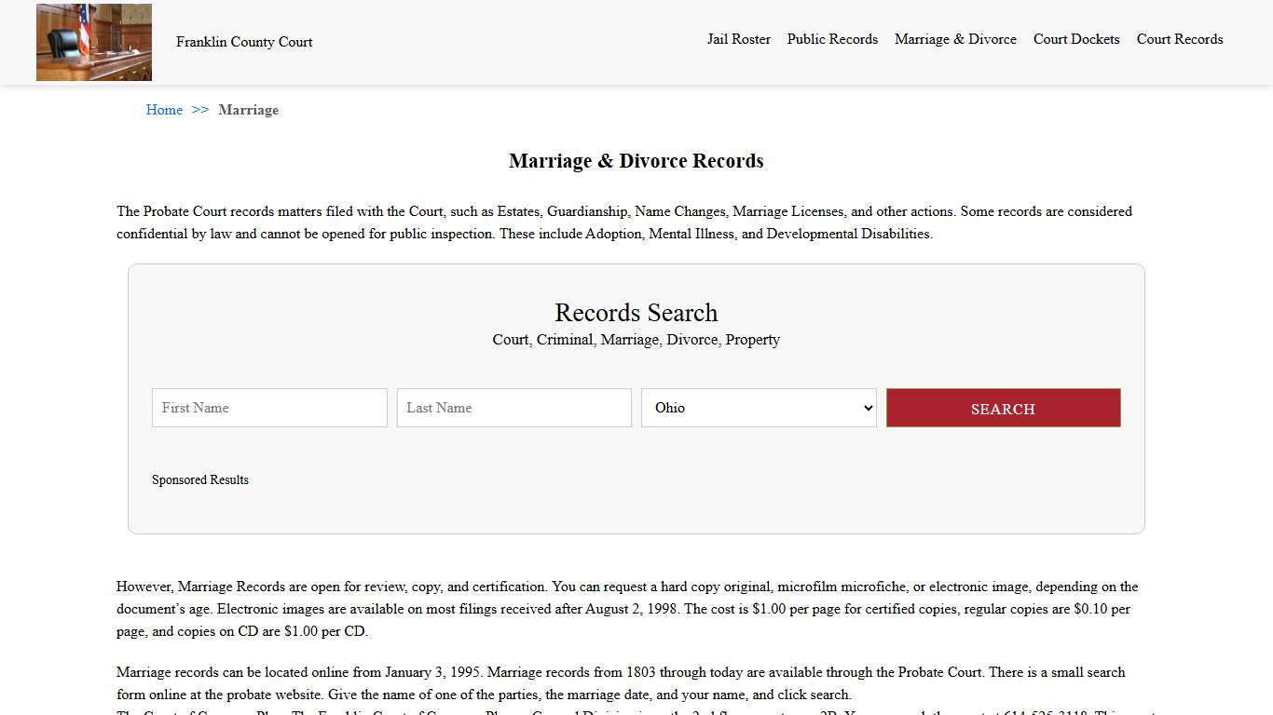This screenshot has width=1273, height=715.
Task: Select the Court Records nav item
Action: point(1180,39)
